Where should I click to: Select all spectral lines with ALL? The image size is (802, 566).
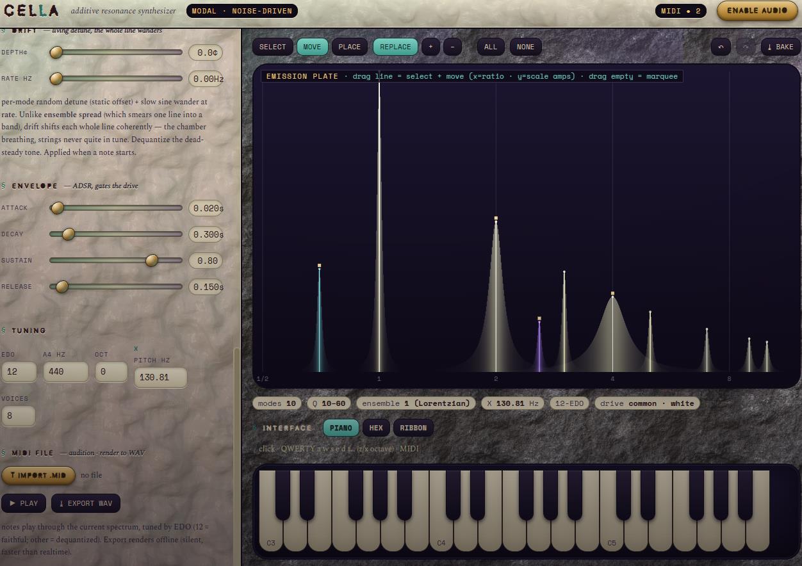[491, 47]
